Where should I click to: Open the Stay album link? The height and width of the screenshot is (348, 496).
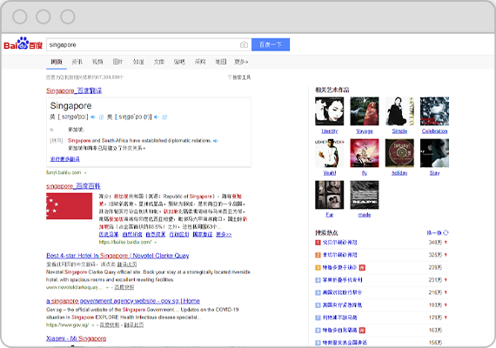pyautogui.click(x=434, y=173)
